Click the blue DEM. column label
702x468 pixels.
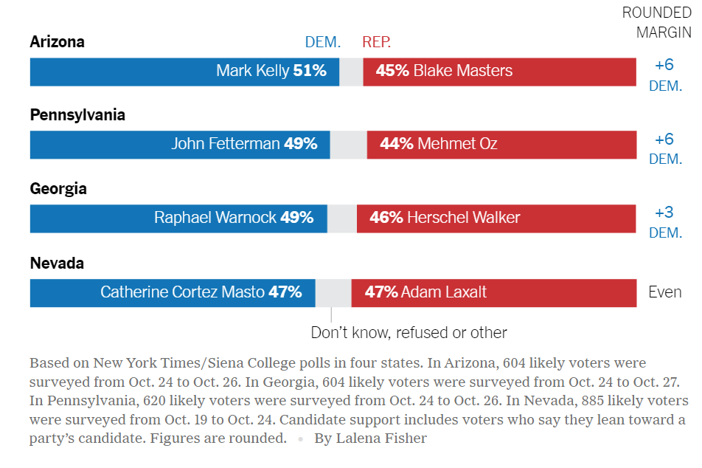(323, 42)
